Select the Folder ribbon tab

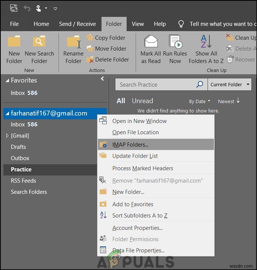point(114,24)
